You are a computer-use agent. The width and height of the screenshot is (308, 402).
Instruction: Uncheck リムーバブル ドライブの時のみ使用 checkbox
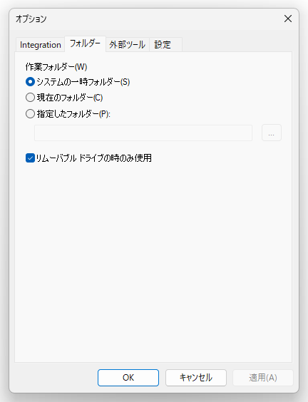[x=30, y=158]
